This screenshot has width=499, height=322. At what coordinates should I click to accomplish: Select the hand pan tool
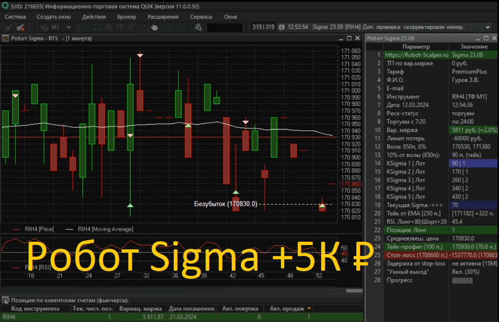pos(154,28)
